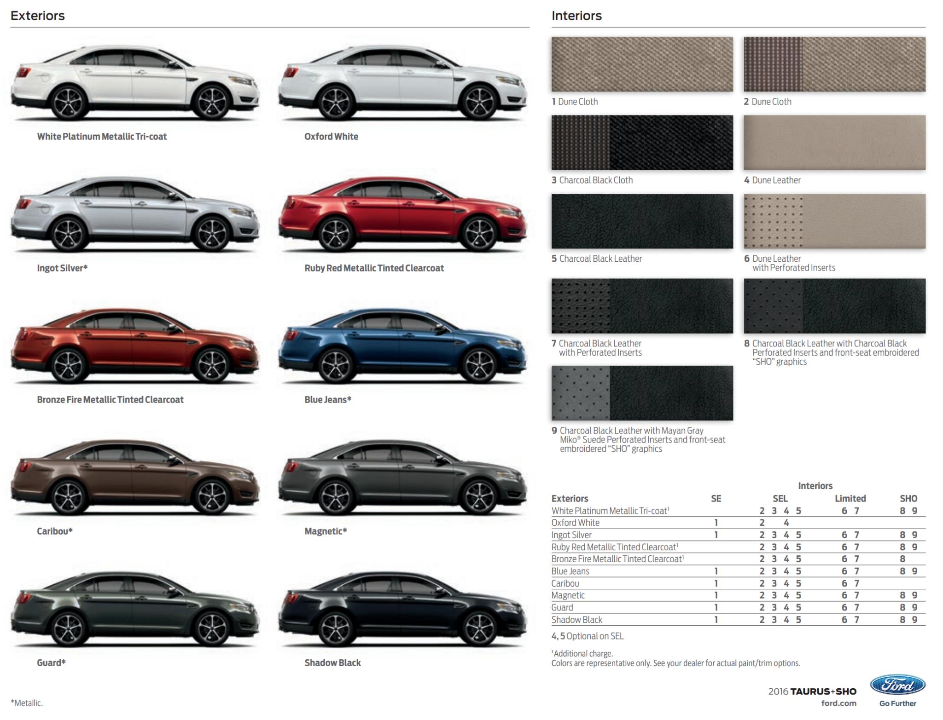Click the Blue Jeans table row label
The height and width of the screenshot is (720, 943).
[570, 571]
